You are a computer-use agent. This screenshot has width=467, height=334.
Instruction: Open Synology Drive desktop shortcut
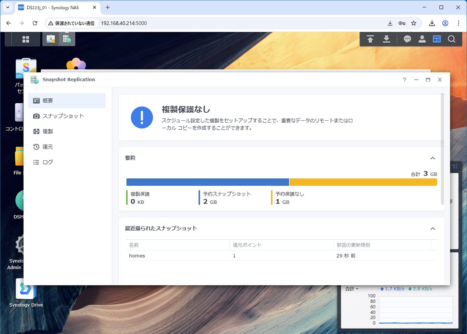click(26, 292)
